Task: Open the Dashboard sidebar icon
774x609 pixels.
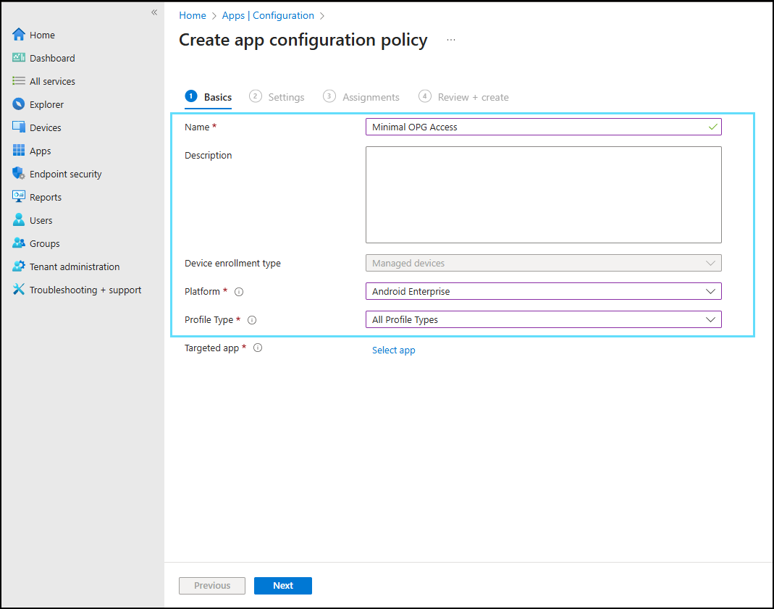Action: [19, 58]
